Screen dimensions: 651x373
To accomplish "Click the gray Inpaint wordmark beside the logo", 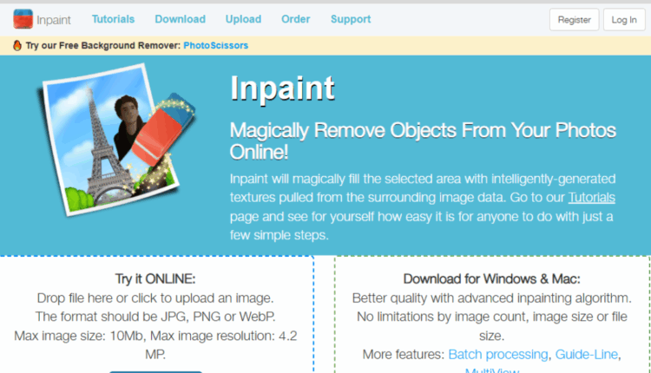I will (x=54, y=20).
